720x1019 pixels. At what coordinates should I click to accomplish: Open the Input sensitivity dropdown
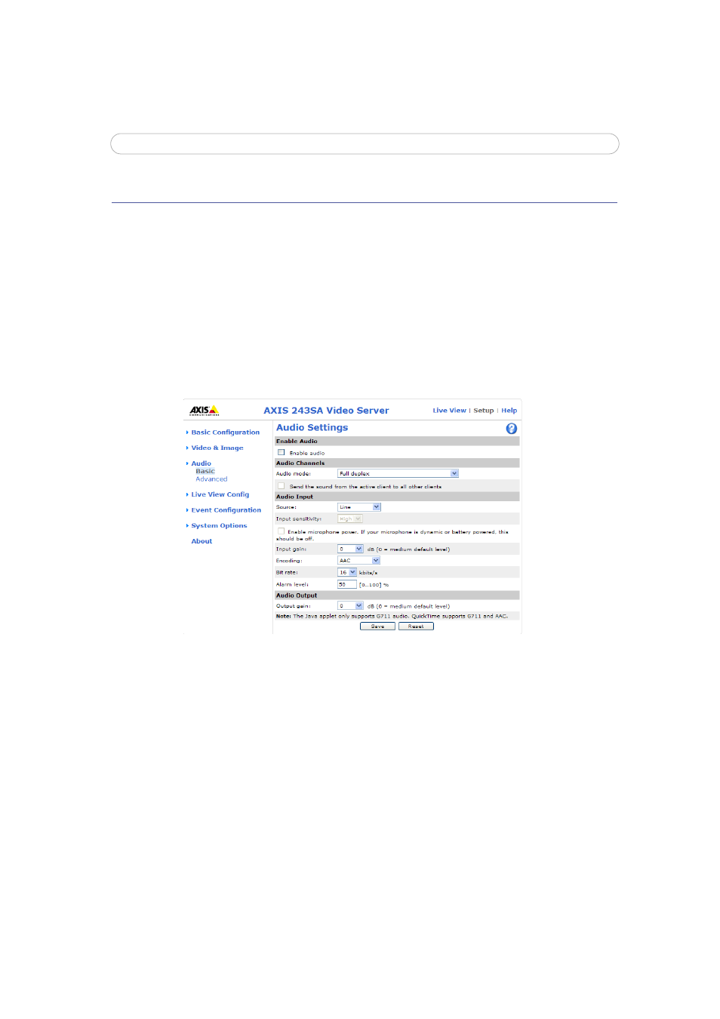pos(350,519)
